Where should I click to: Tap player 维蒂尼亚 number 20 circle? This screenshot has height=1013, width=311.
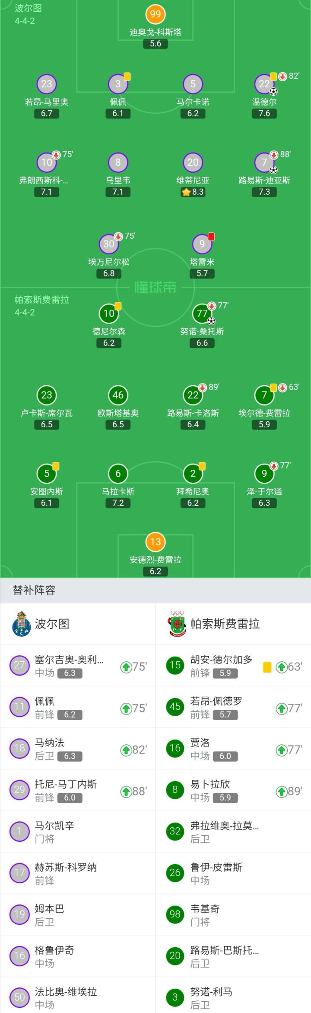point(193,163)
